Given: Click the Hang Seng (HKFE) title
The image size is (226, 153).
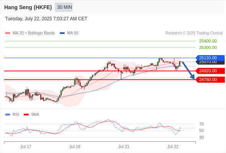Looking at the screenshot, I should 28,7.
